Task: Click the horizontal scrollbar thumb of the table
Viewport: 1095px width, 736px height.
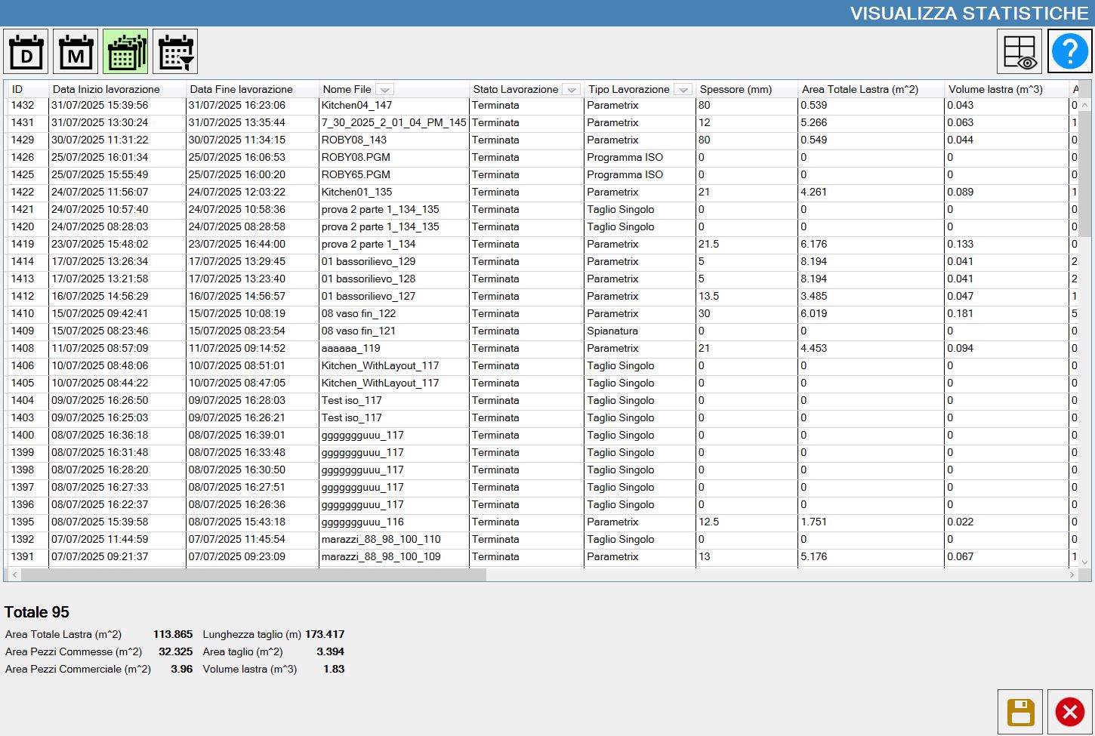Action: 254,574
